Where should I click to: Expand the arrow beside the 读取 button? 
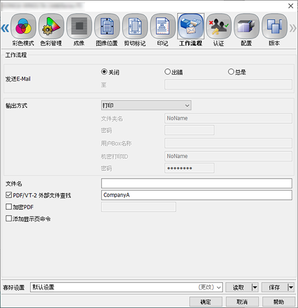tap(255, 287)
